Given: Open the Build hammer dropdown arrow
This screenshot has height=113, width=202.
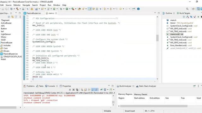Looking at the screenshot, I should pyautogui.click(x=20, y=9).
